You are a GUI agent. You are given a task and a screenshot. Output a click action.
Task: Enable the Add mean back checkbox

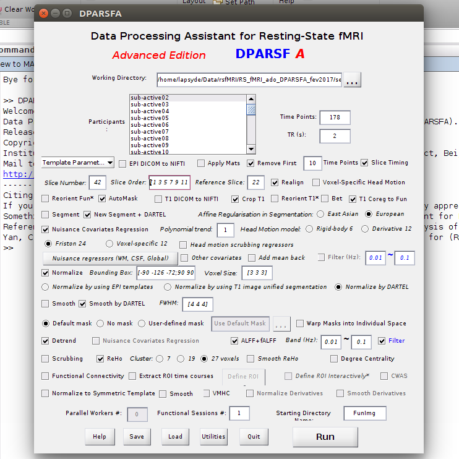pos(251,258)
